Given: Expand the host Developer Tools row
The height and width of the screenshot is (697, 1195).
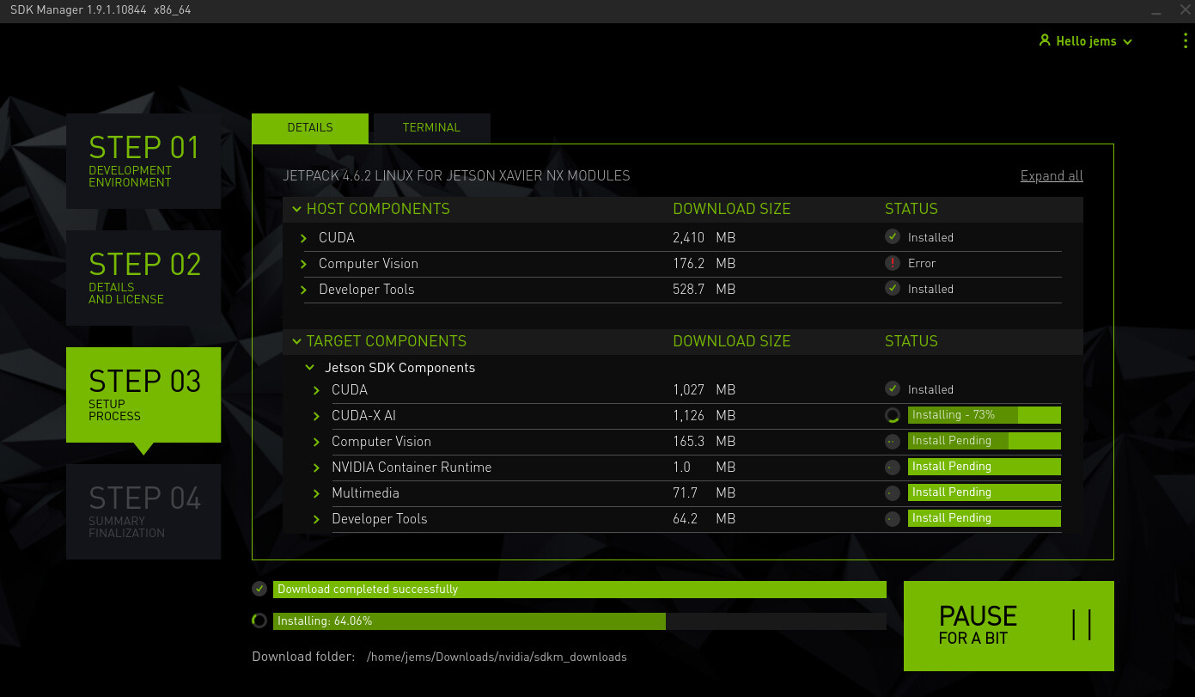Looking at the screenshot, I should [303, 290].
